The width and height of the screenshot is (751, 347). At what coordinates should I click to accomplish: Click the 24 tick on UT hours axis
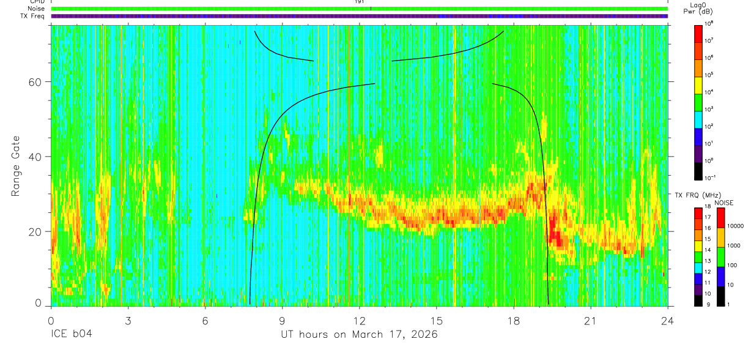667,321
